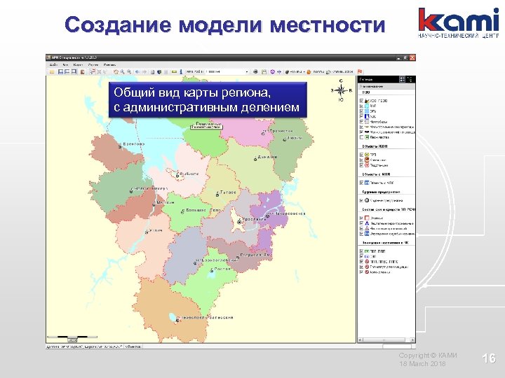Click the pan hand tool icon
This screenshot has height=378, width=505.
(x=116, y=71)
